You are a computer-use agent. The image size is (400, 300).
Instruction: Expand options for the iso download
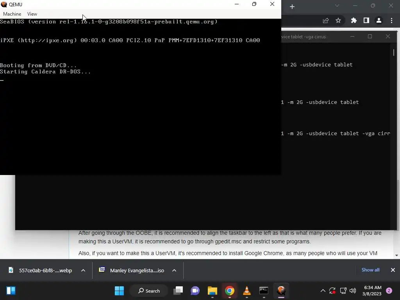(174, 270)
